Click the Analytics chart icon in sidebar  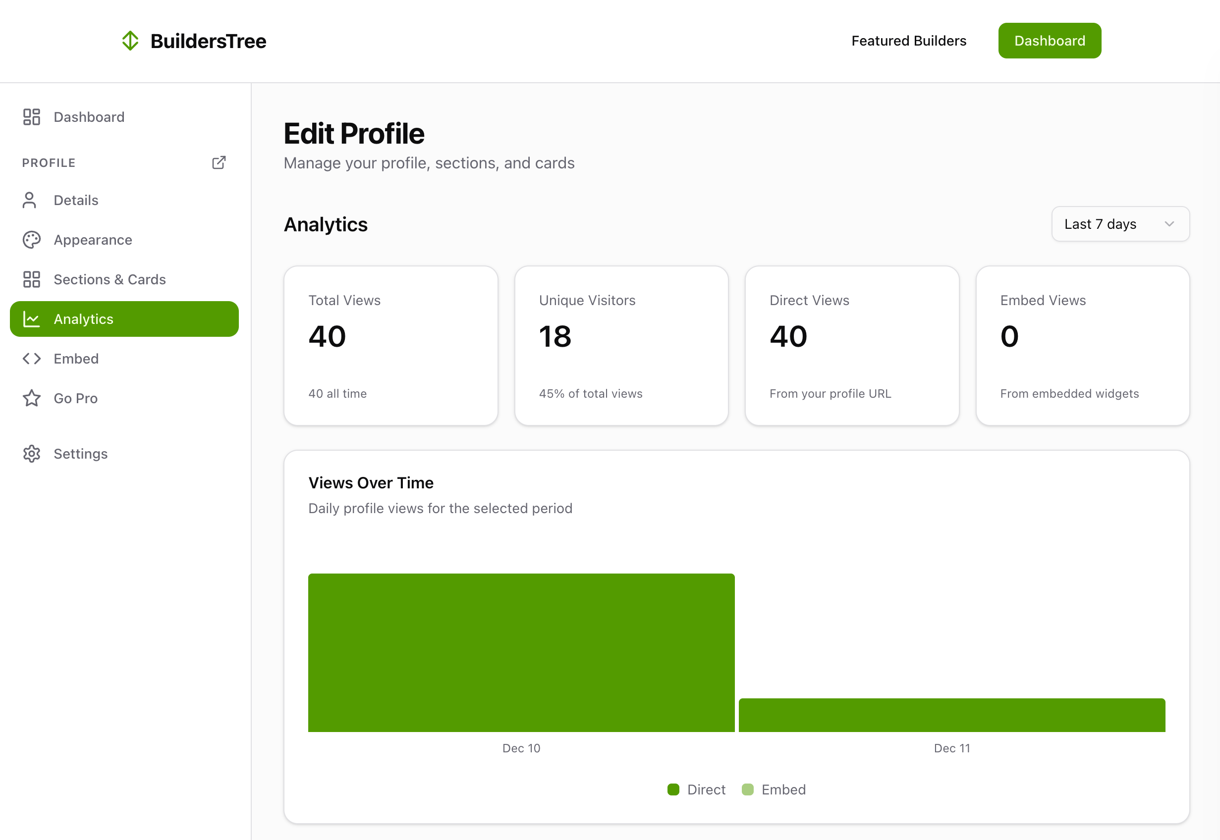[32, 319]
